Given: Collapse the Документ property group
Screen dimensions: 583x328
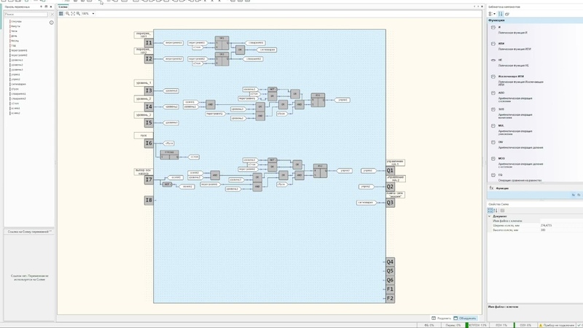Looking at the screenshot, I should pos(489,216).
